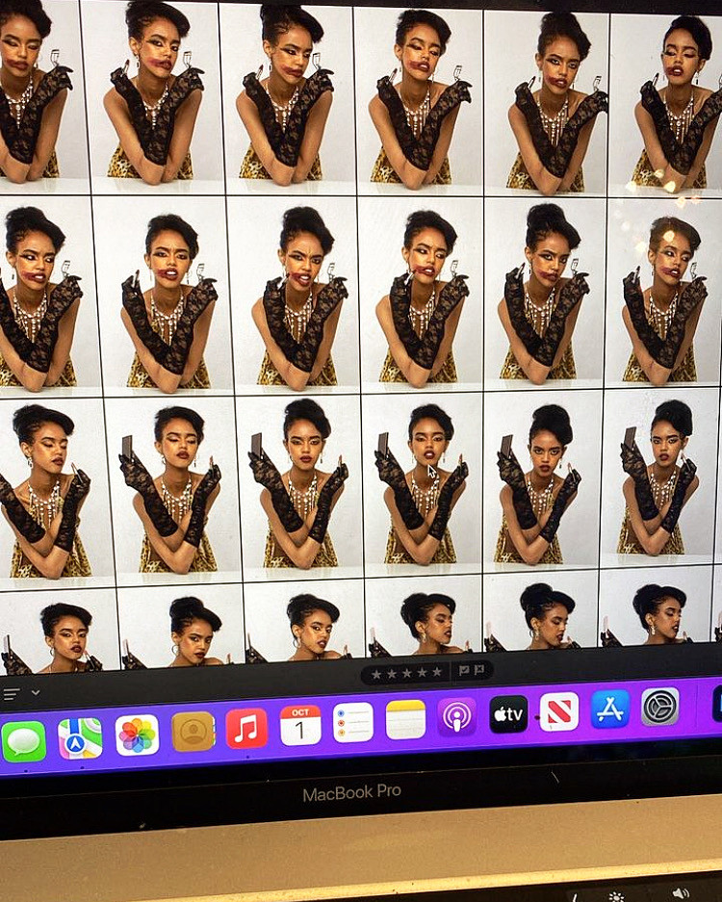Screen dimensions: 722x902
Task: Toggle the reject flag in rating bar
Action: [x=479, y=670]
